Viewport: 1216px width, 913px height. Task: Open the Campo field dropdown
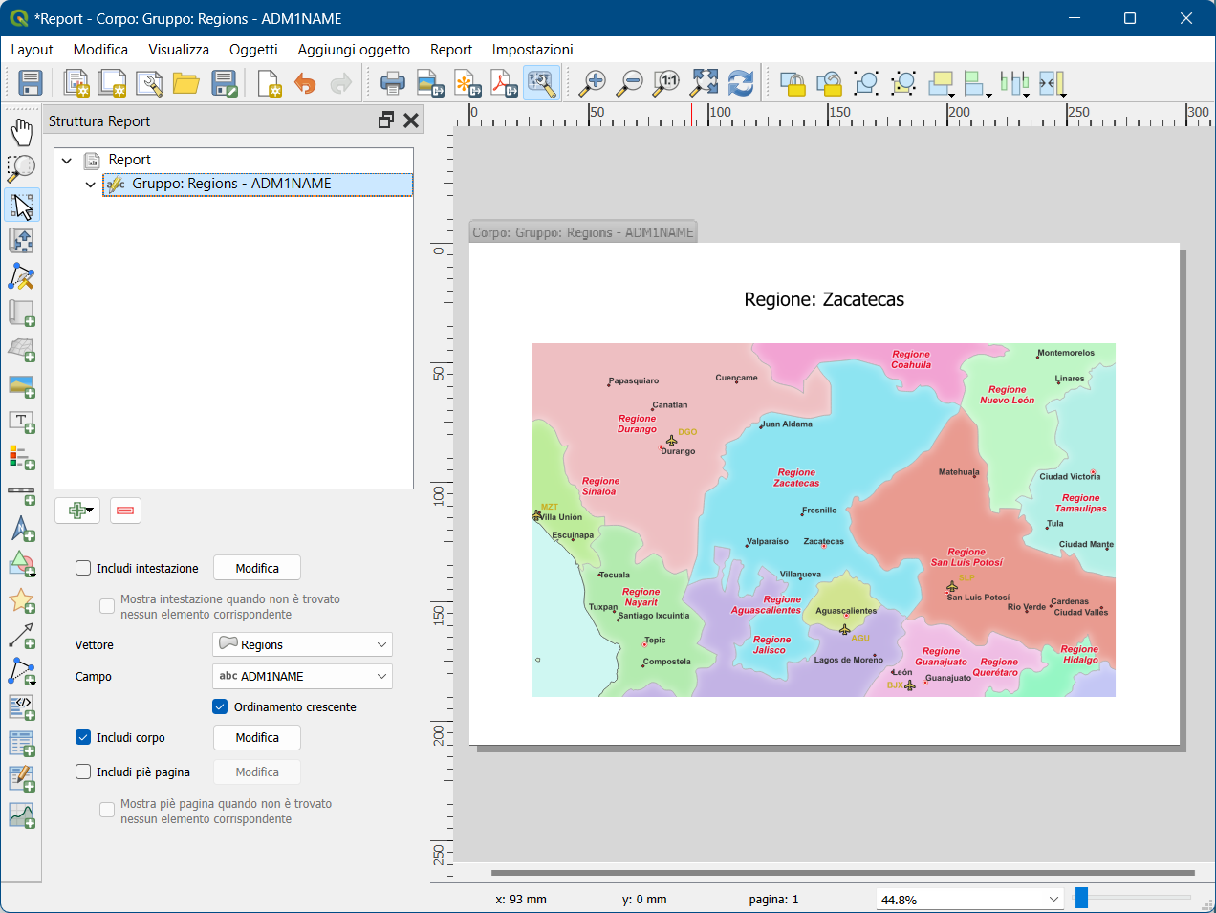point(302,676)
